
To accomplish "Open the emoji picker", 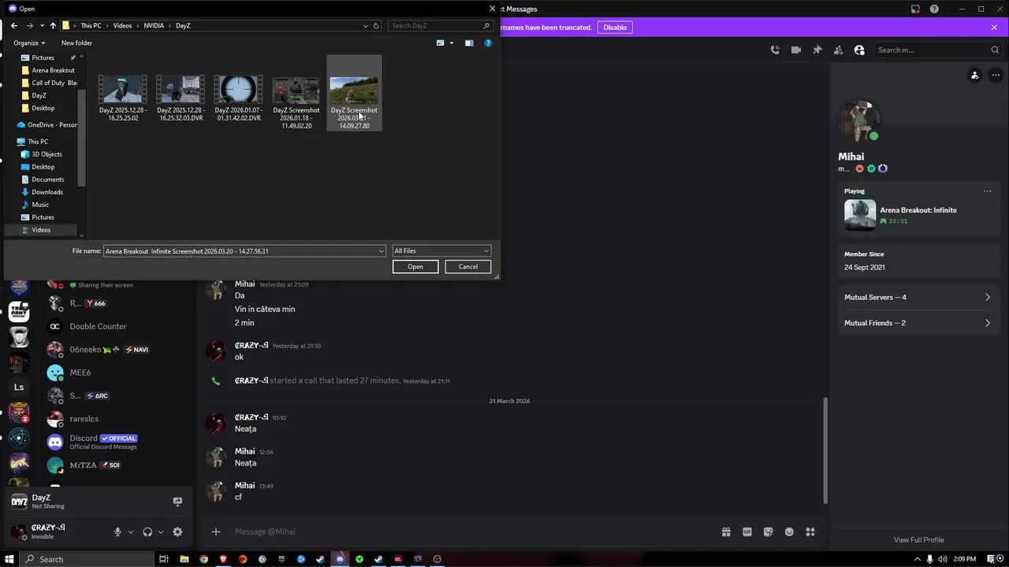I will 789,532.
